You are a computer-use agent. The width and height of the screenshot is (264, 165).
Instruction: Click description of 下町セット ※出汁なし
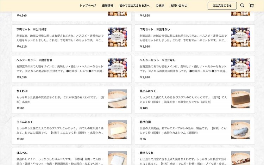[183, 38]
